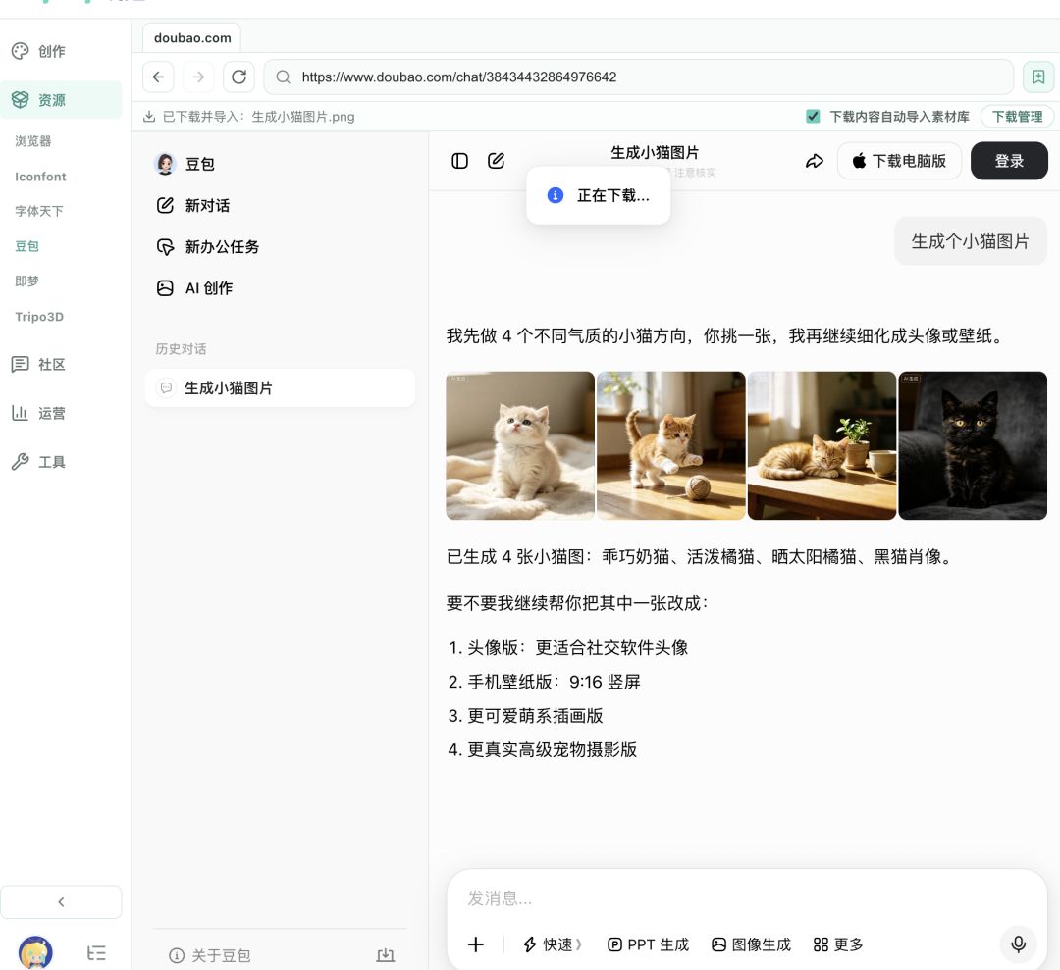Click the 发消息 message input field
This screenshot has height=970, width=1060.
(x=747, y=898)
